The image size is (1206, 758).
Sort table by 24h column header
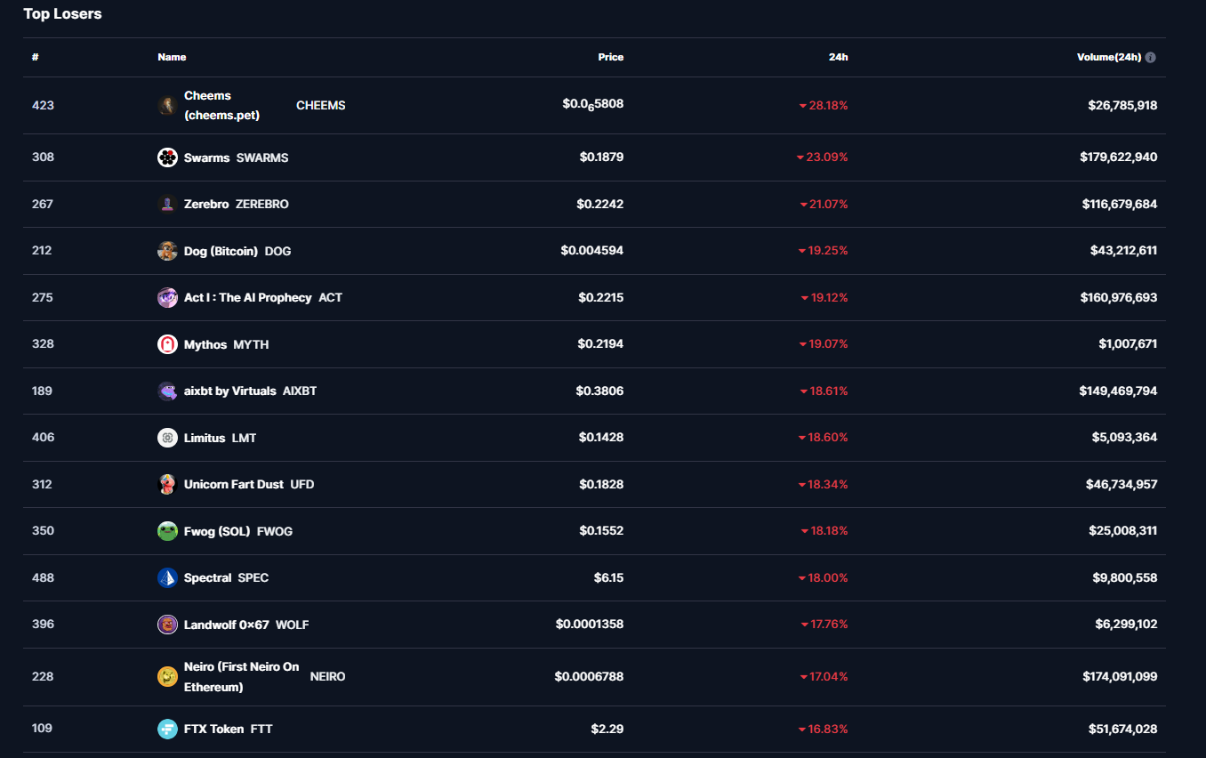tap(838, 57)
